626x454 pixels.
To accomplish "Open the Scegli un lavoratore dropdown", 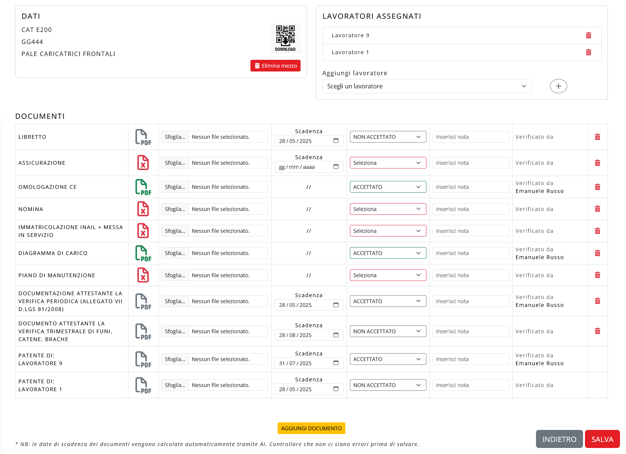I will click(x=427, y=86).
